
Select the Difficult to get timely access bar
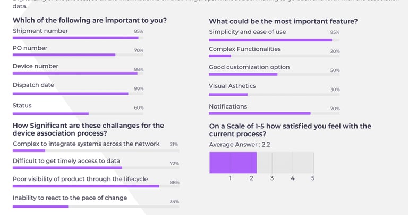96,168
